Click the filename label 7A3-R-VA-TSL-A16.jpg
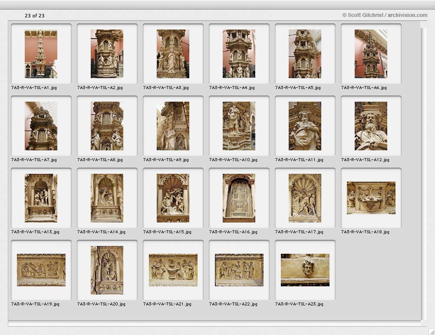This screenshot has width=435, height=335. tap(233, 232)
